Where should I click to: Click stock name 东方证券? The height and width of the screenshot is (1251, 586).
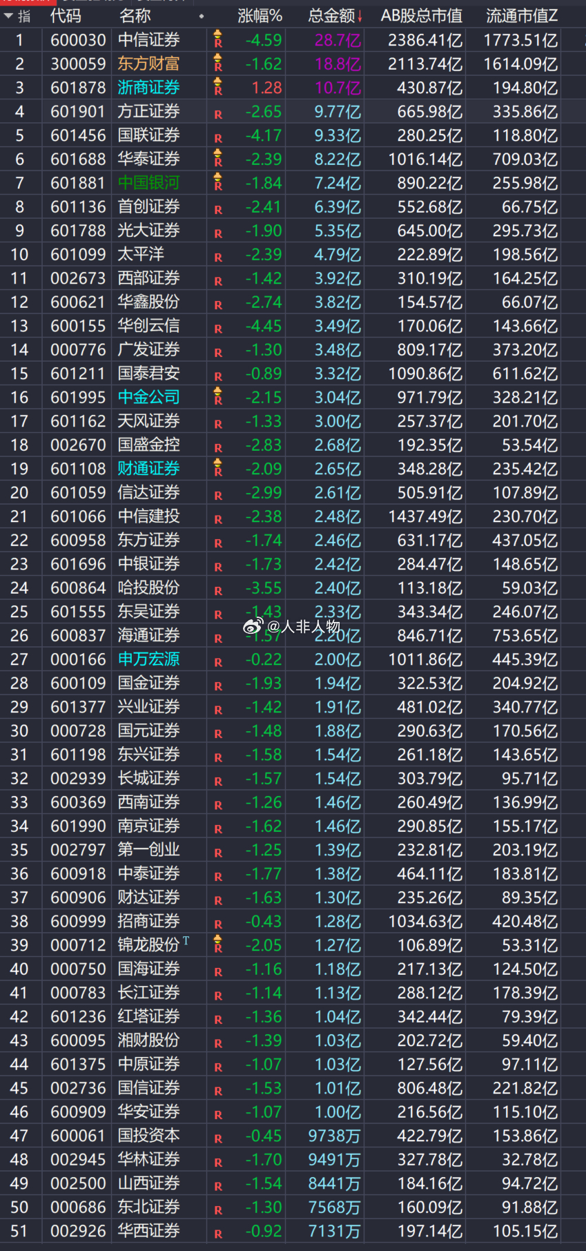coord(148,541)
